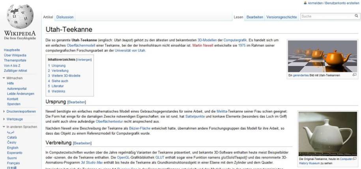Go to Hauptseite in sidebar
361x169 pixels.
point(12,50)
